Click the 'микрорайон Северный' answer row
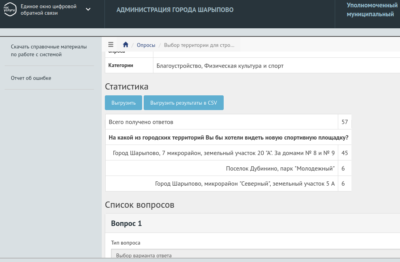 coord(245,184)
